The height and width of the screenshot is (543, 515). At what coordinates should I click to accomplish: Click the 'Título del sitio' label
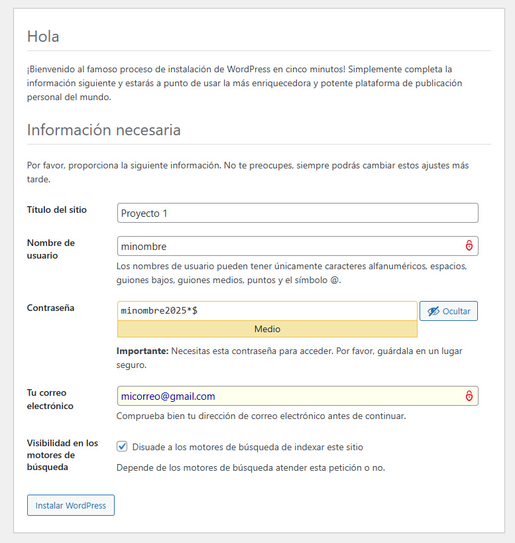57,210
